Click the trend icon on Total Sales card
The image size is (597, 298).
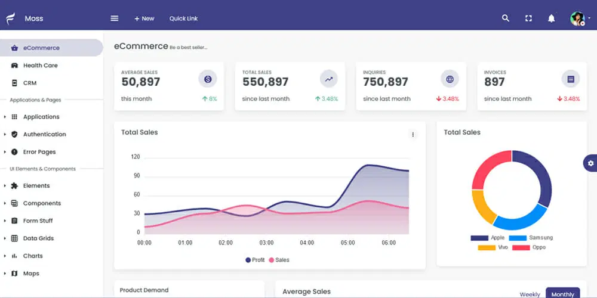[x=329, y=79]
